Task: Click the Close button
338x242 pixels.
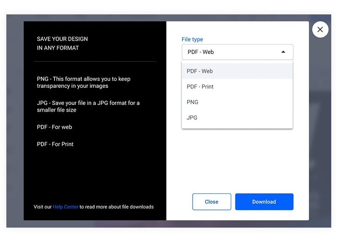Action: tap(212, 202)
